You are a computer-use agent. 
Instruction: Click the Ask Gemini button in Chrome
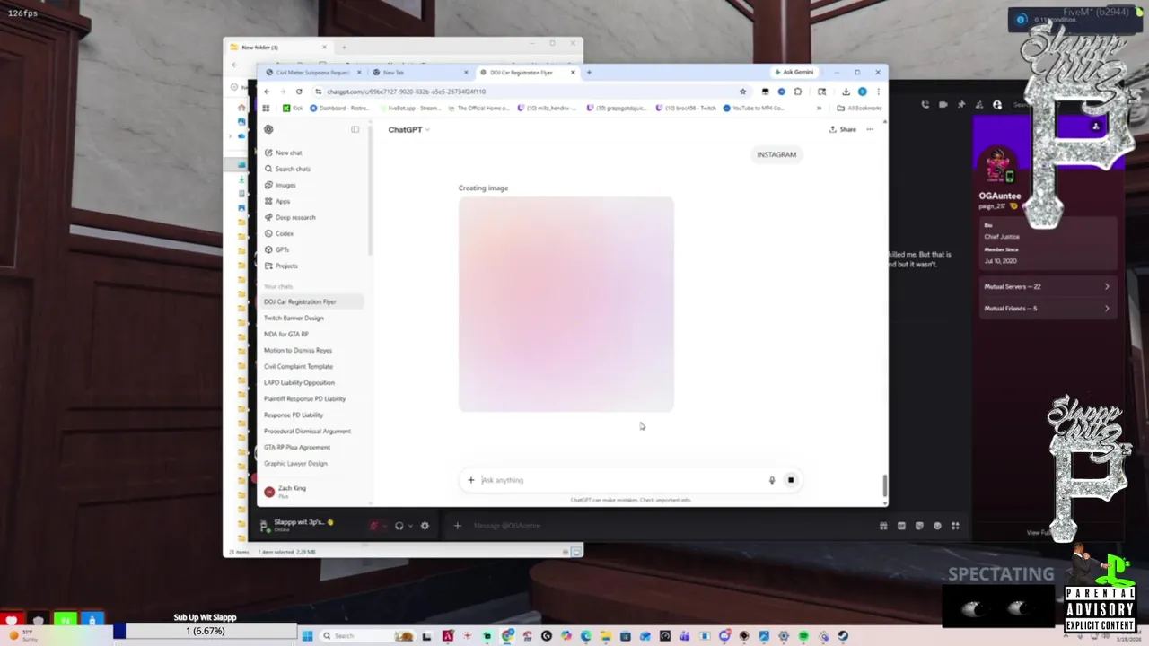[794, 73]
